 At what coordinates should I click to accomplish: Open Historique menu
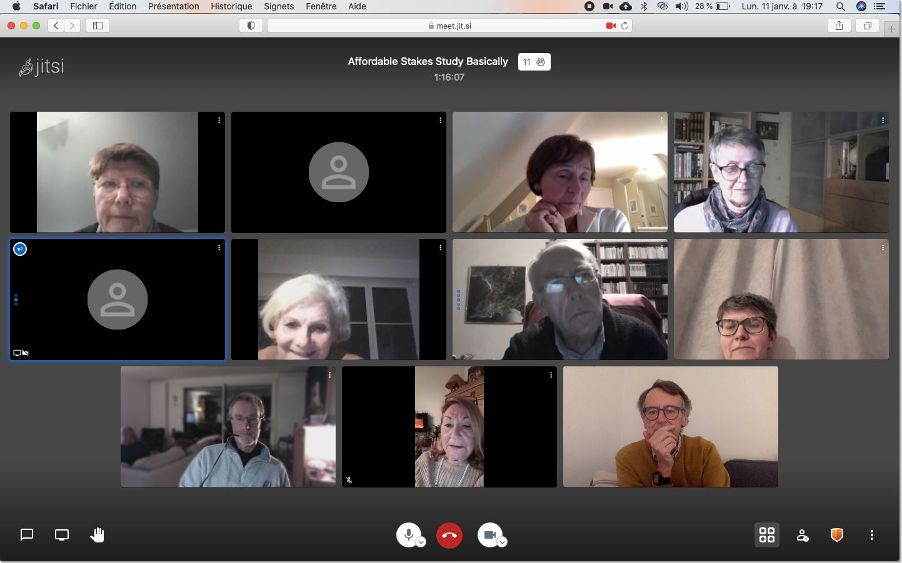point(231,6)
